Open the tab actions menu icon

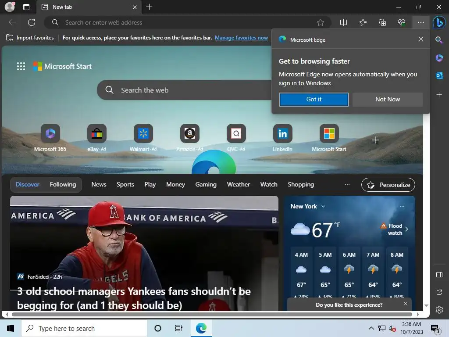(26, 7)
